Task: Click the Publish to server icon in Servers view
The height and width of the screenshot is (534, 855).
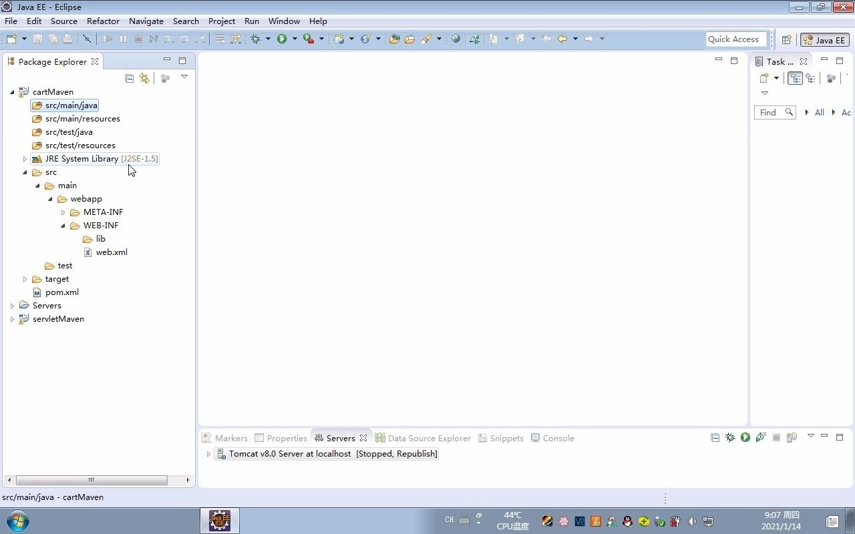Action: pos(792,438)
